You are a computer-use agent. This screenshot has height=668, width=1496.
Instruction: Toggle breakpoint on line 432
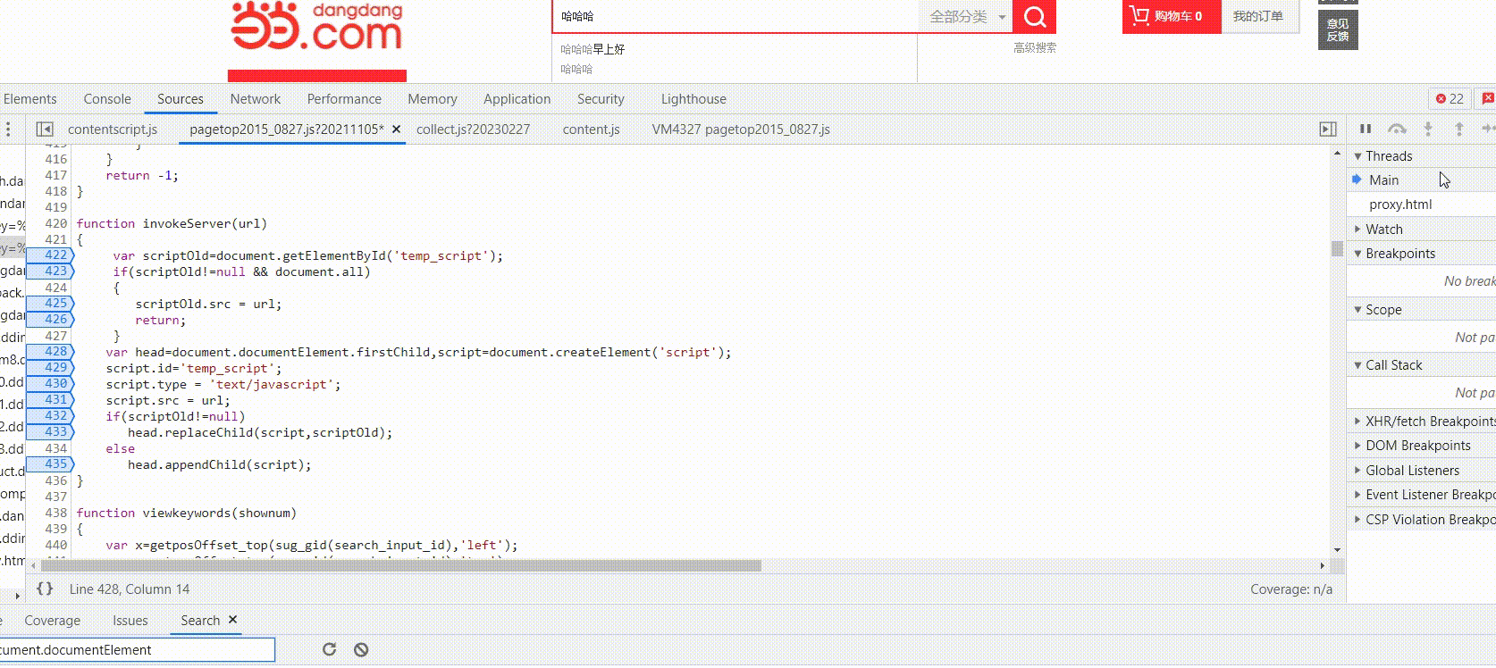(51, 416)
